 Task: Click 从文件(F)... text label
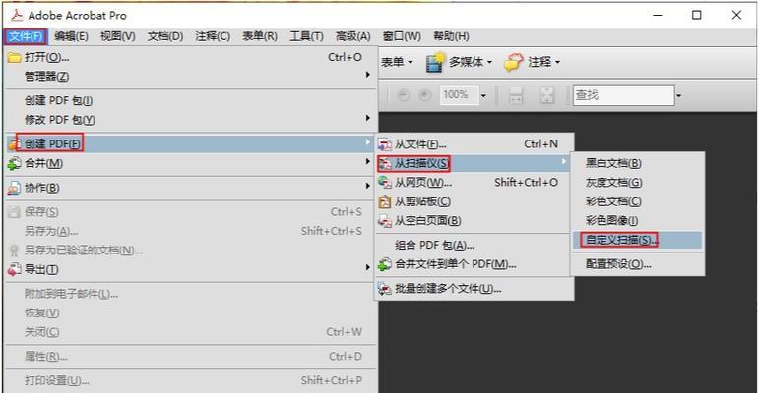click(x=420, y=144)
